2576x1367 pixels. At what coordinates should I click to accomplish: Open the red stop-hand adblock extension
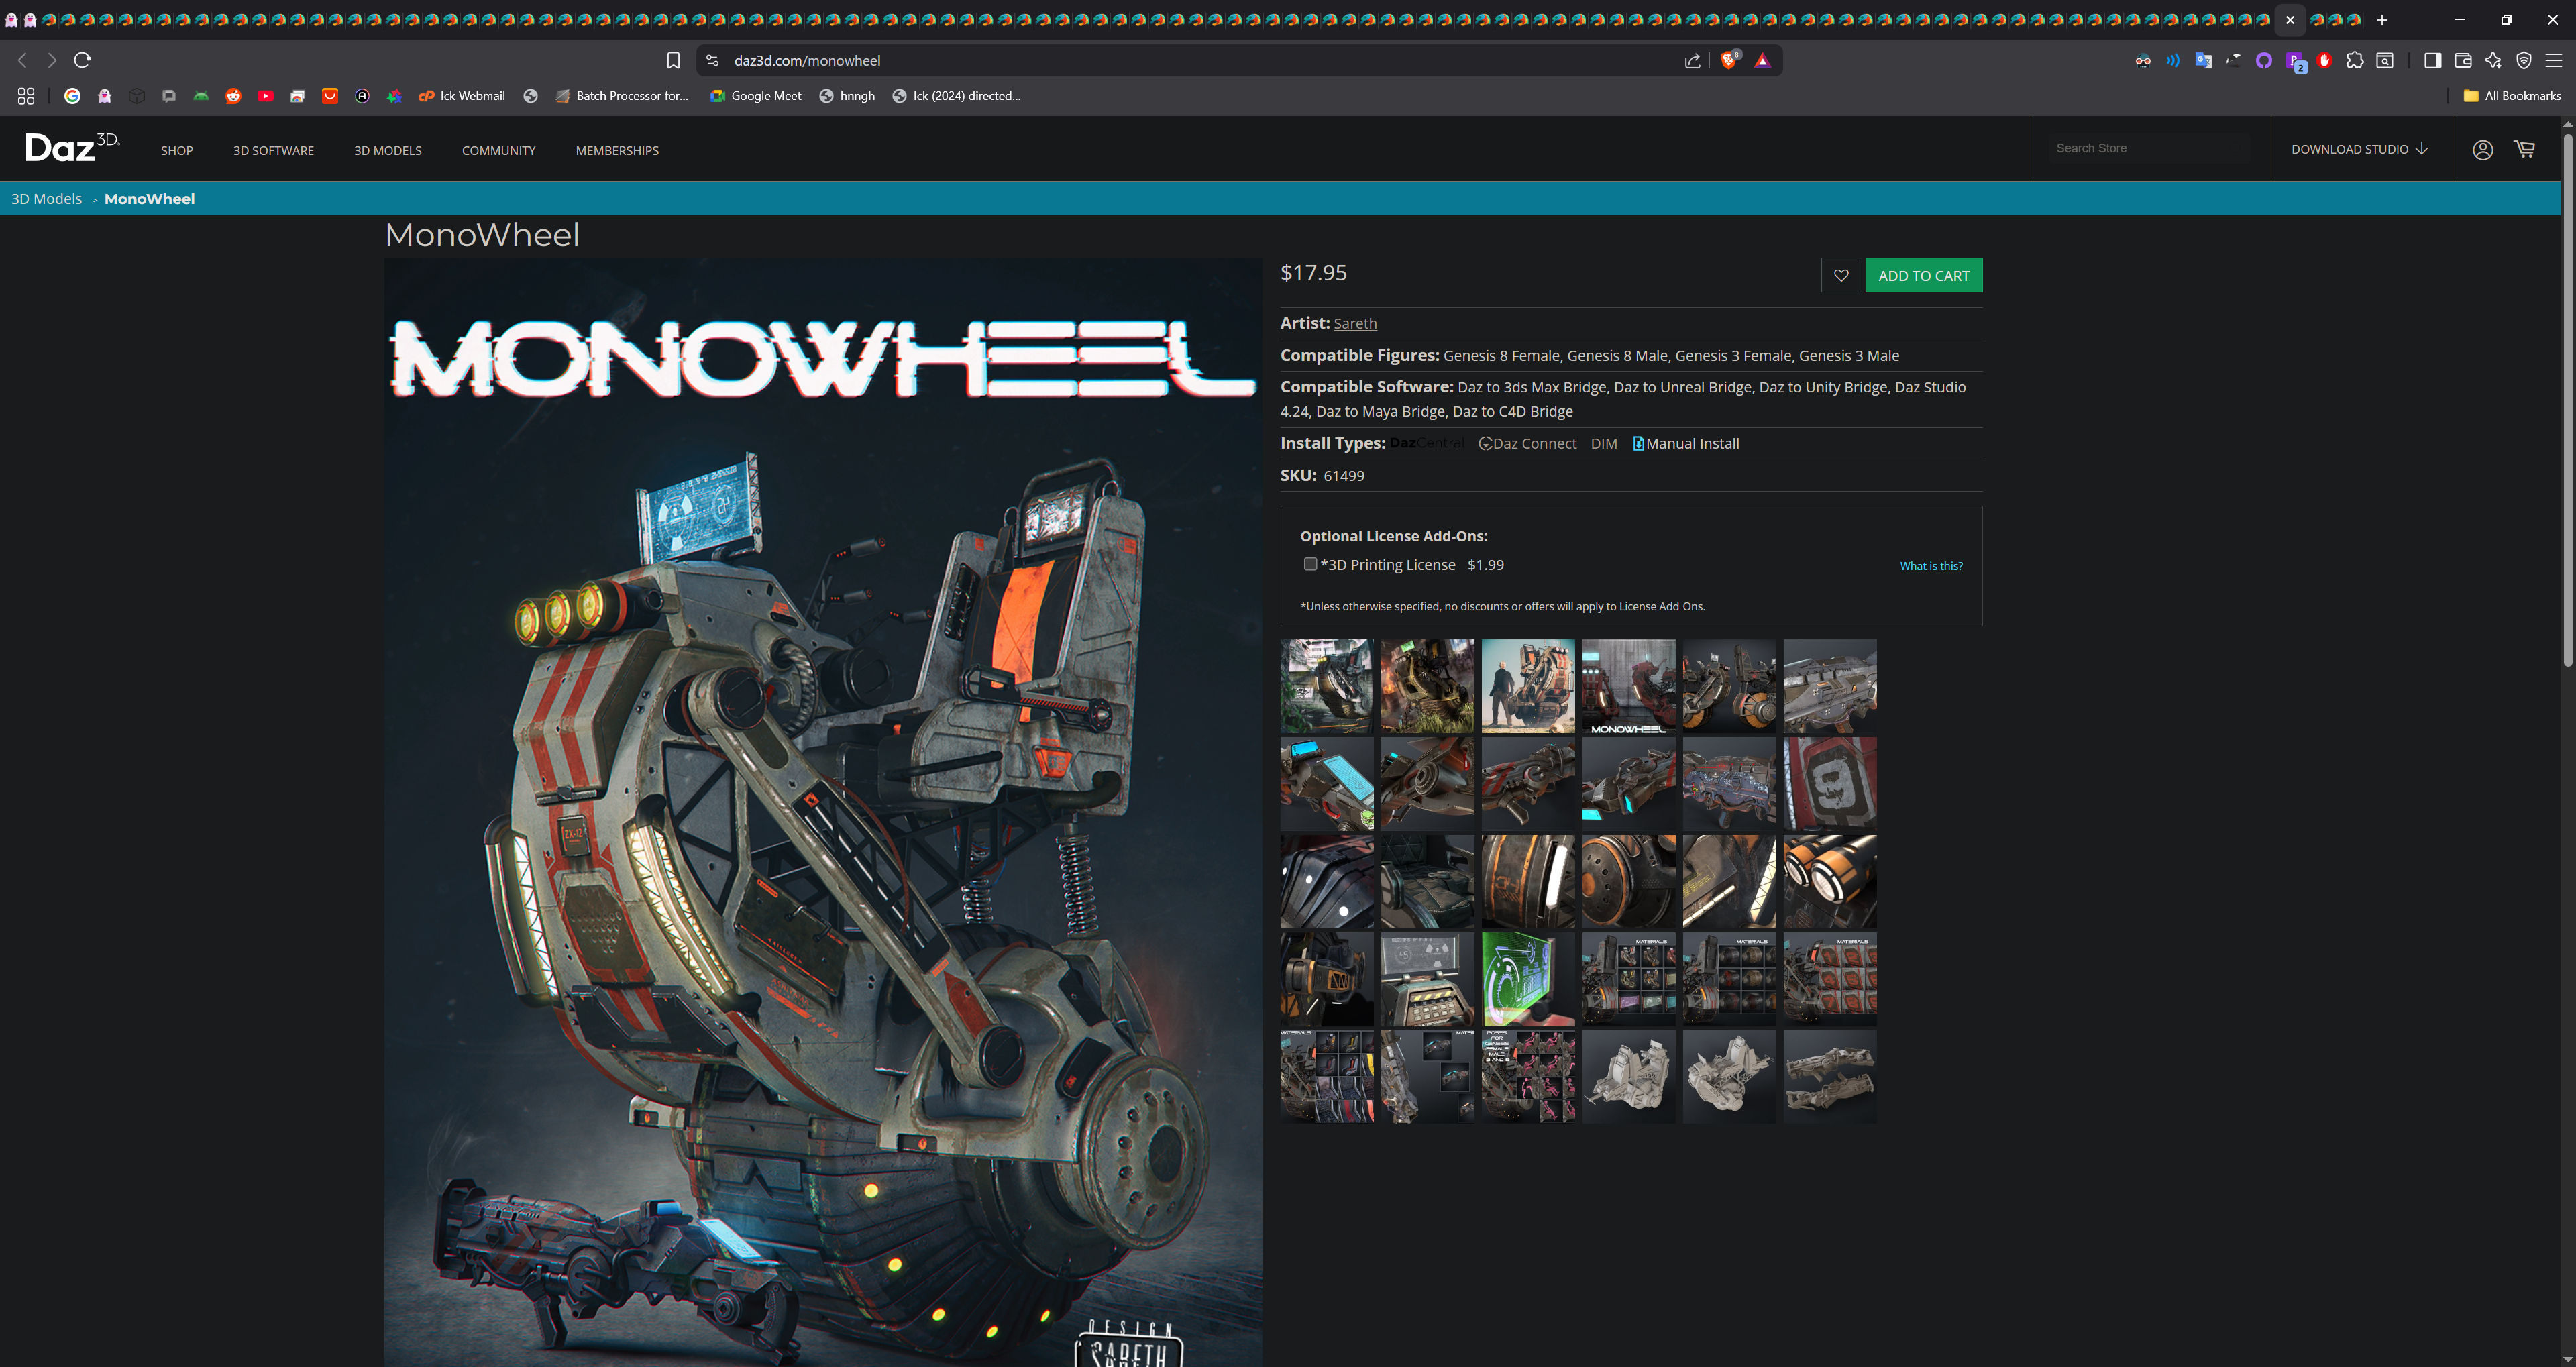(2325, 61)
